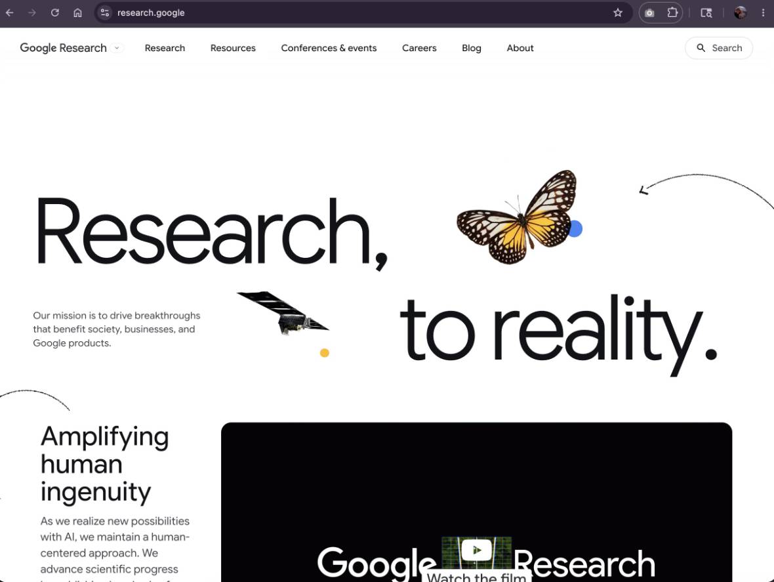Open the Blog link
Viewport: 774px width, 582px height.
[x=472, y=48]
